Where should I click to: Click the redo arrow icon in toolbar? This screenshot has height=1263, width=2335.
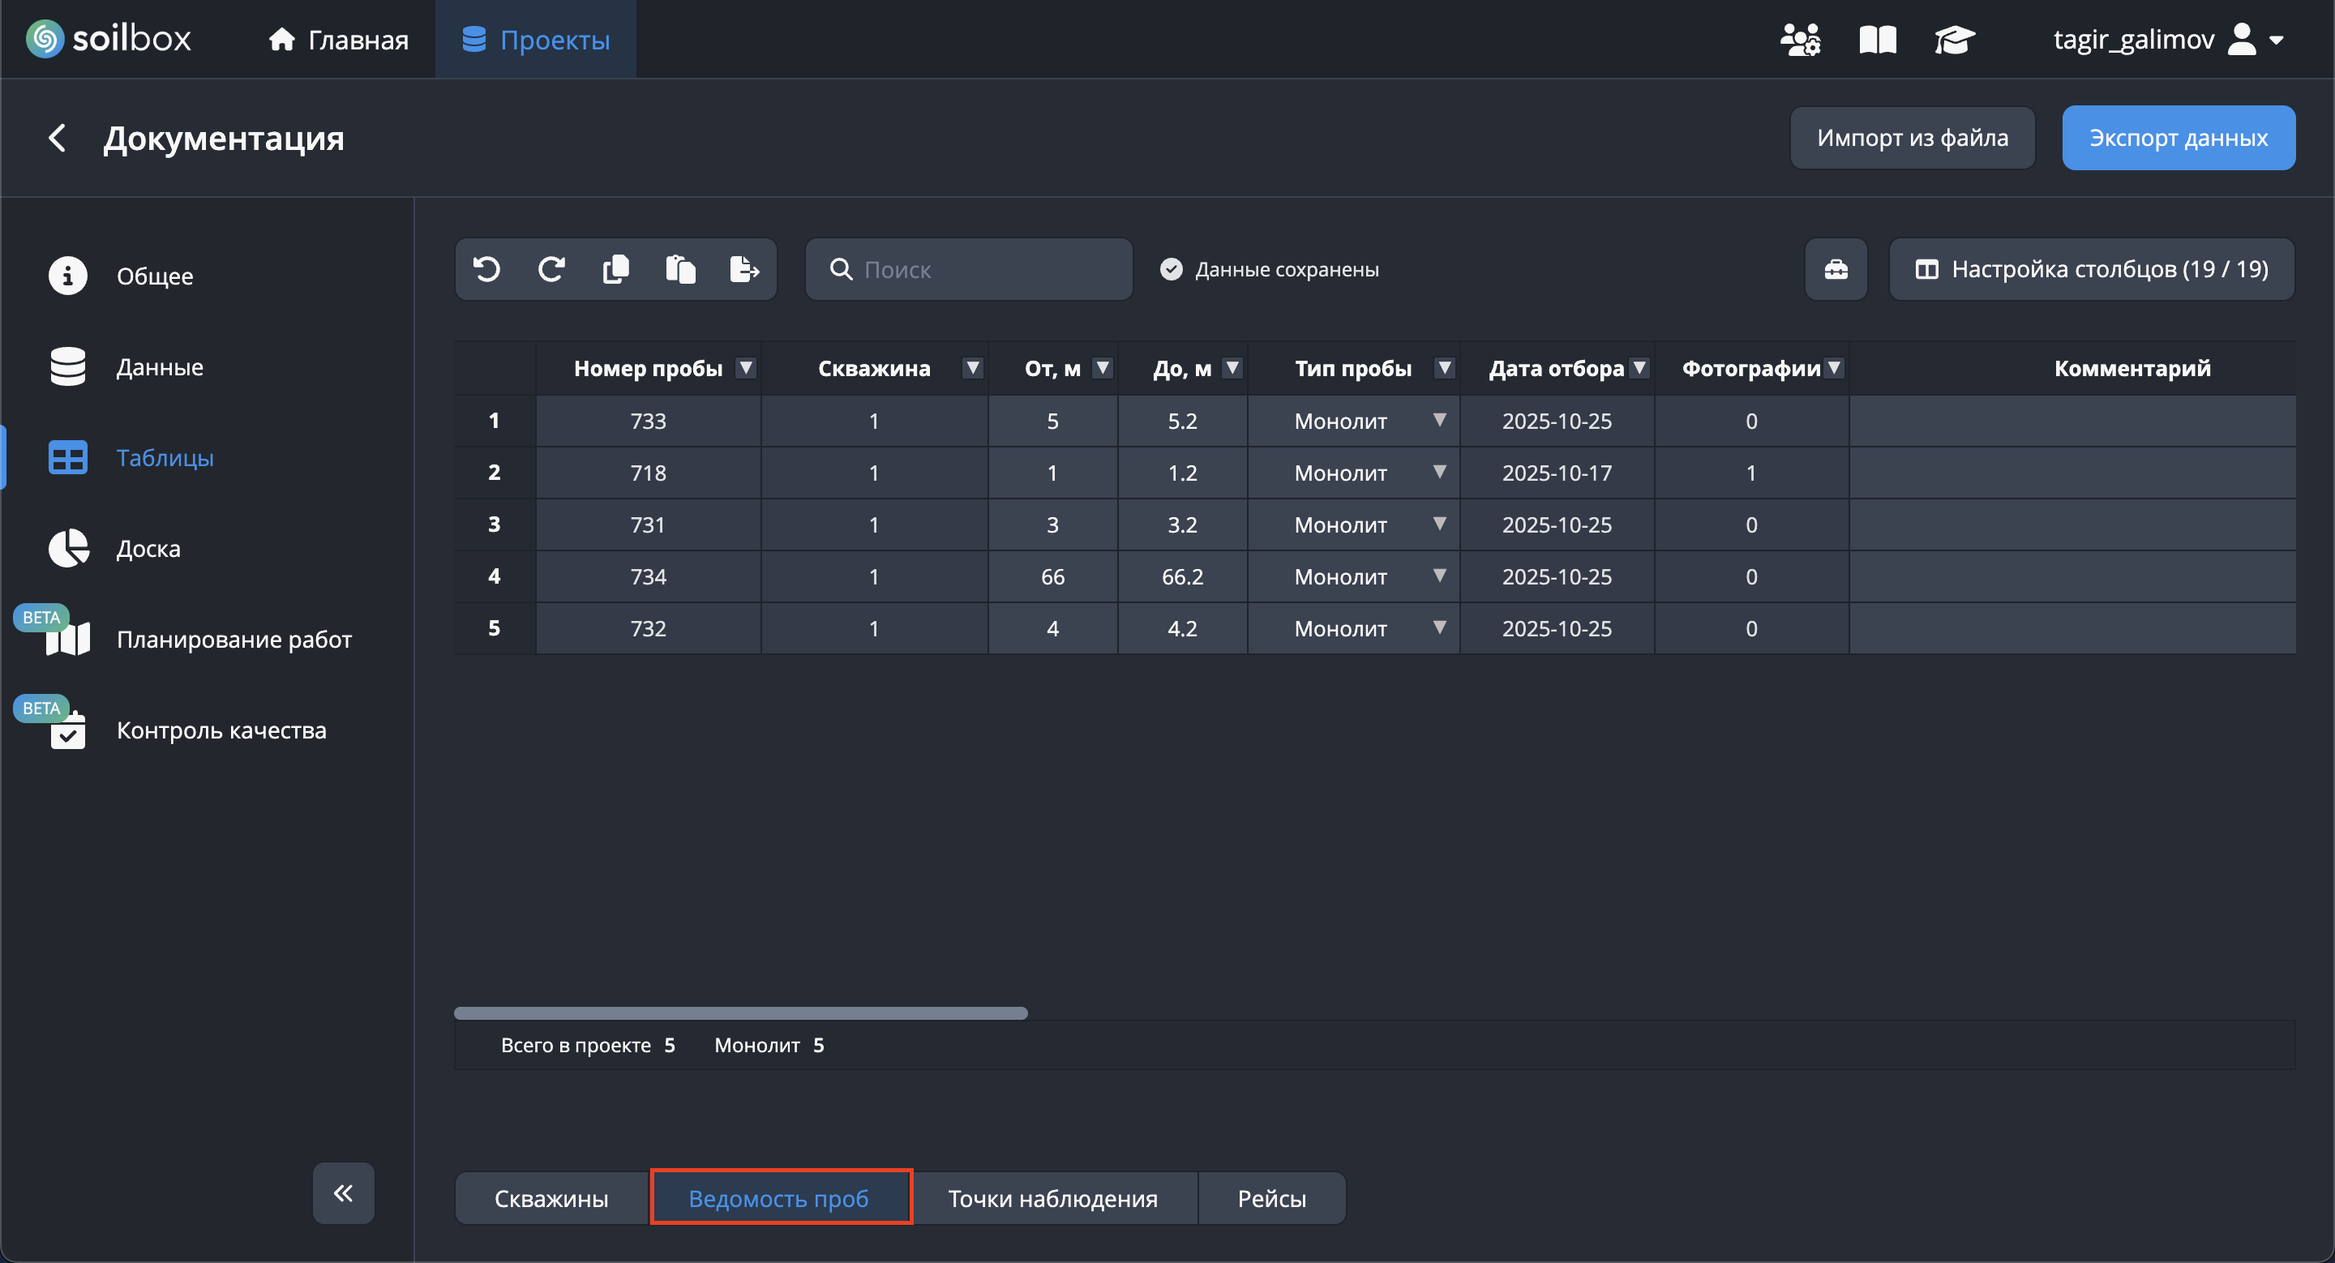click(x=551, y=269)
